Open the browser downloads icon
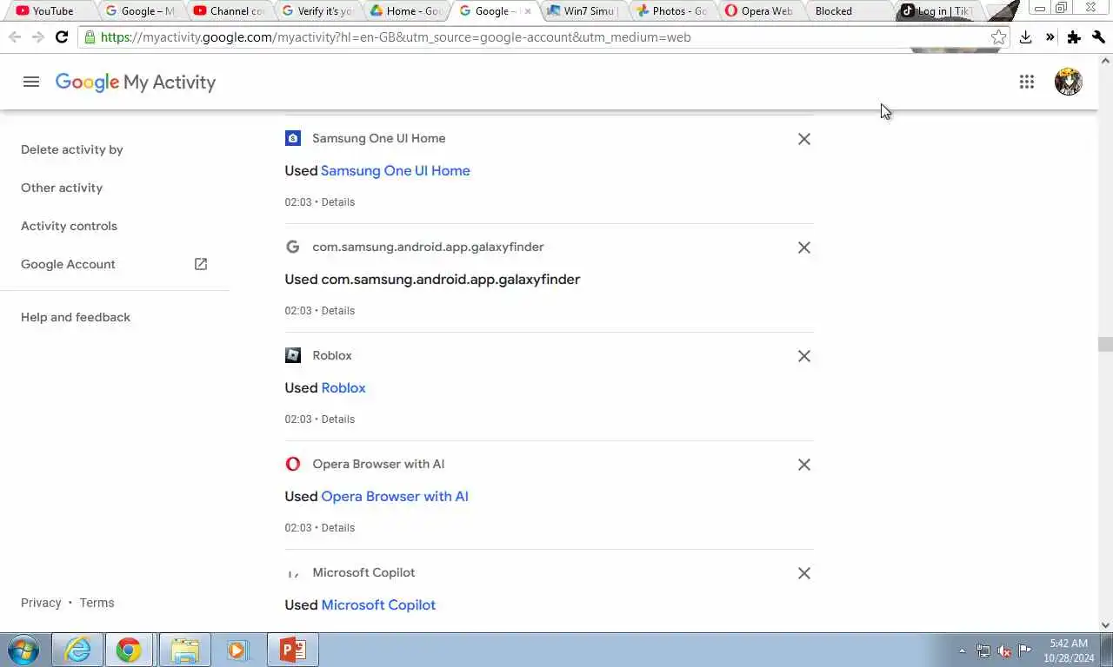1113x667 pixels. click(1025, 37)
